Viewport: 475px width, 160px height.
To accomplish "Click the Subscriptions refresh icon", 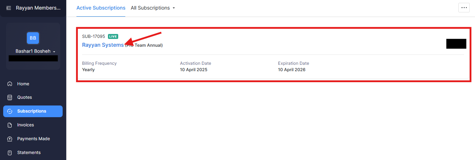I will [x=10, y=111].
